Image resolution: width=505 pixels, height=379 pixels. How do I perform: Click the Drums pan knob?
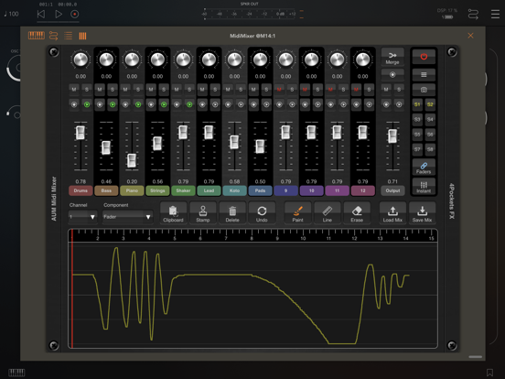[81, 60]
